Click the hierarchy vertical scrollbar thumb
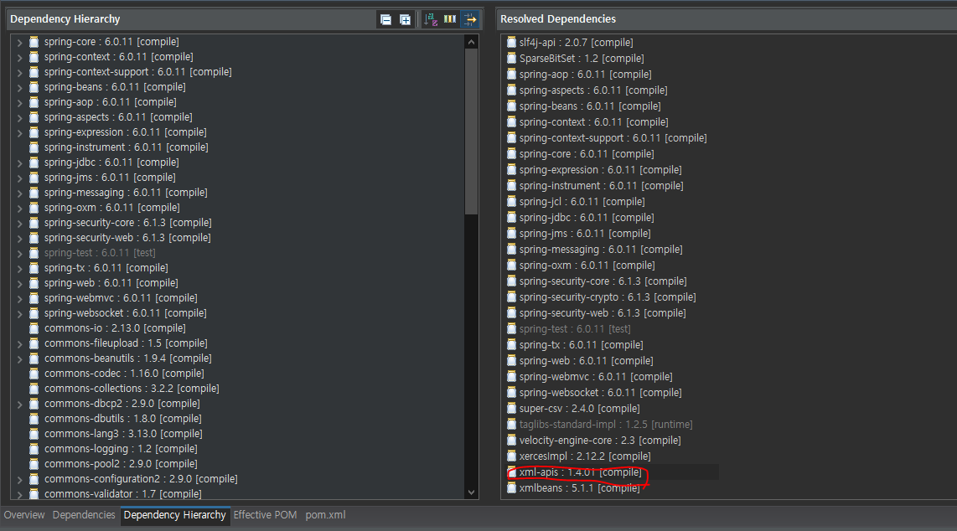 (x=471, y=131)
